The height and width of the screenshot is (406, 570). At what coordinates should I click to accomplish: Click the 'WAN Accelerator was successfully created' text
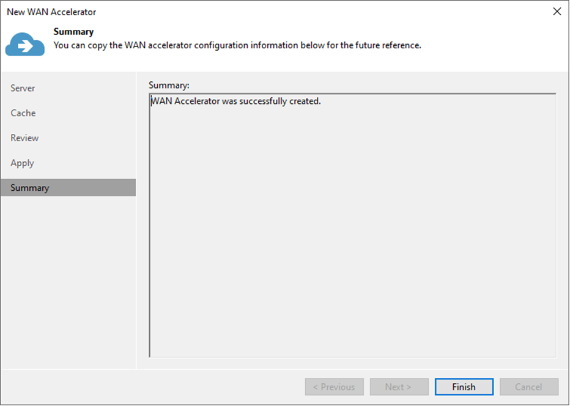click(x=236, y=101)
